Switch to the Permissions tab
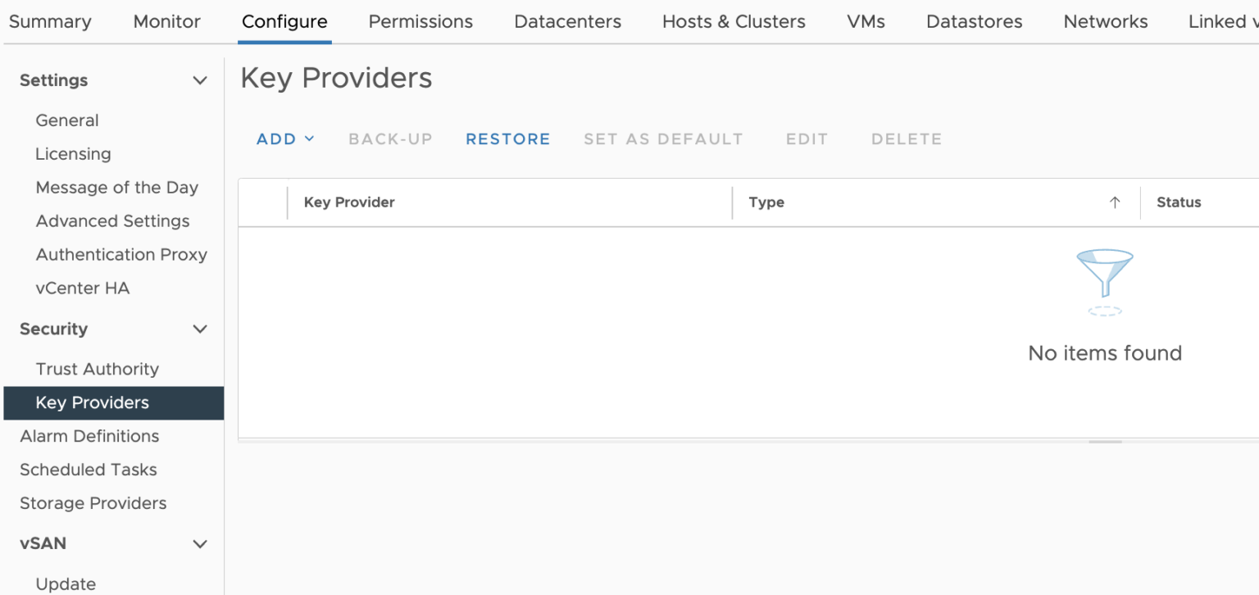1259x595 pixels. [x=420, y=21]
